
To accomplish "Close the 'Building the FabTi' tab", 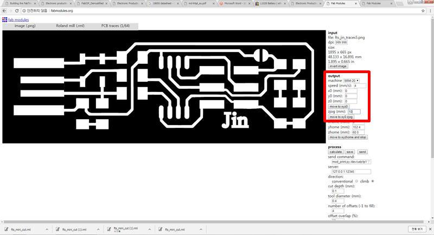I will click(x=35, y=3).
